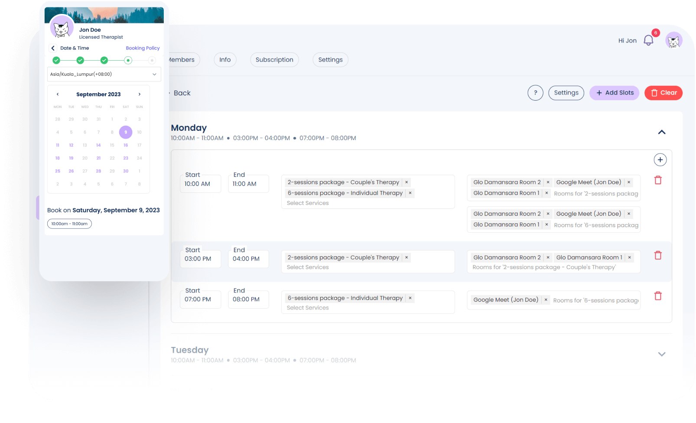Click the Add Slots button
This screenshot has width=696, height=423.
click(614, 93)
